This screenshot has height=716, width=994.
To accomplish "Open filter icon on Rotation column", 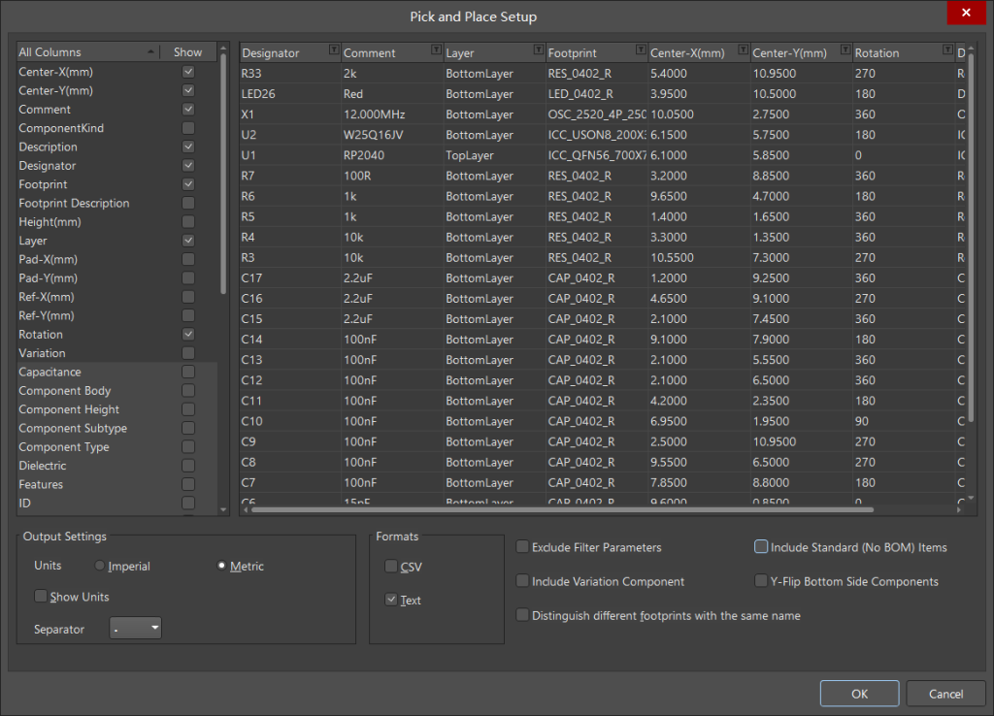I will click(x=947, y=50).
